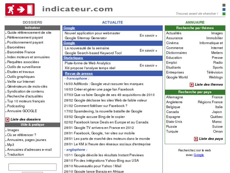
Task: Click En savoir + for Search-based Keyword Tool
Action: click(148, 50)
